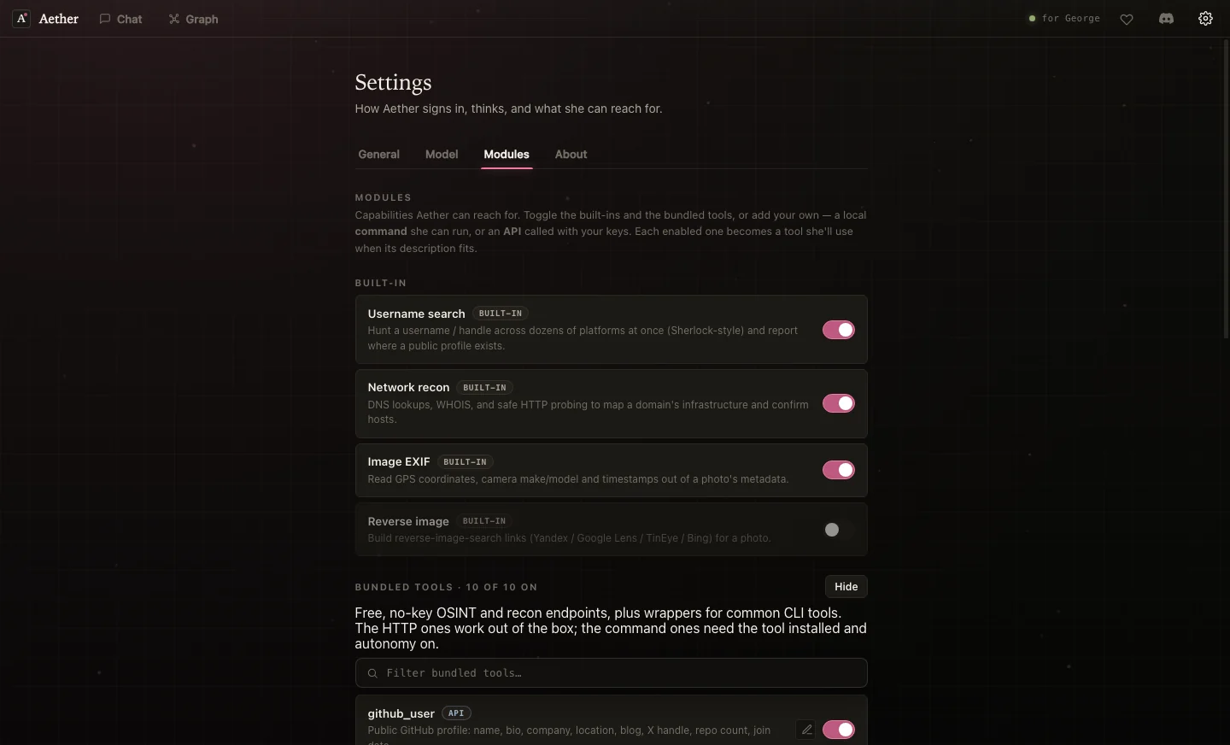Screen dimensions: 1230x745
Task: Click the 'Public GitHub profile' description text
Action: click(x=570, y=735)
